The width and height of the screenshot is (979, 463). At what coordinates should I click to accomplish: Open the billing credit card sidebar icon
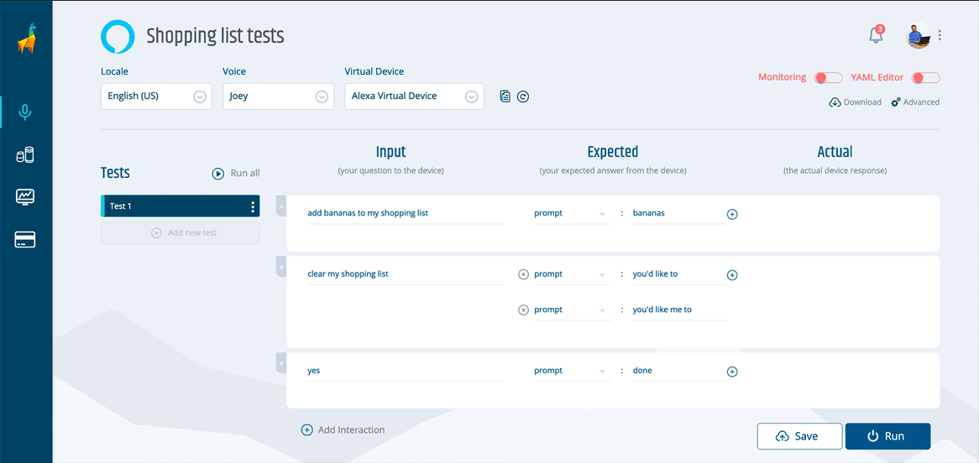25,240
